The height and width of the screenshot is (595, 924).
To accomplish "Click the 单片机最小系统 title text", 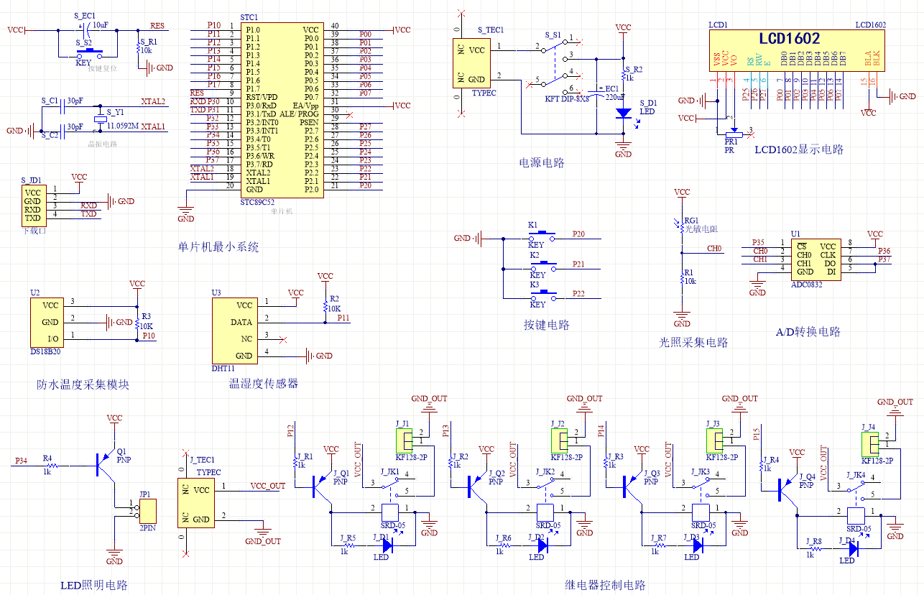I will tap(218, 246).
